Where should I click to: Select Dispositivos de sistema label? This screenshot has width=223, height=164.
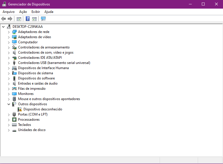click(36, 73)
